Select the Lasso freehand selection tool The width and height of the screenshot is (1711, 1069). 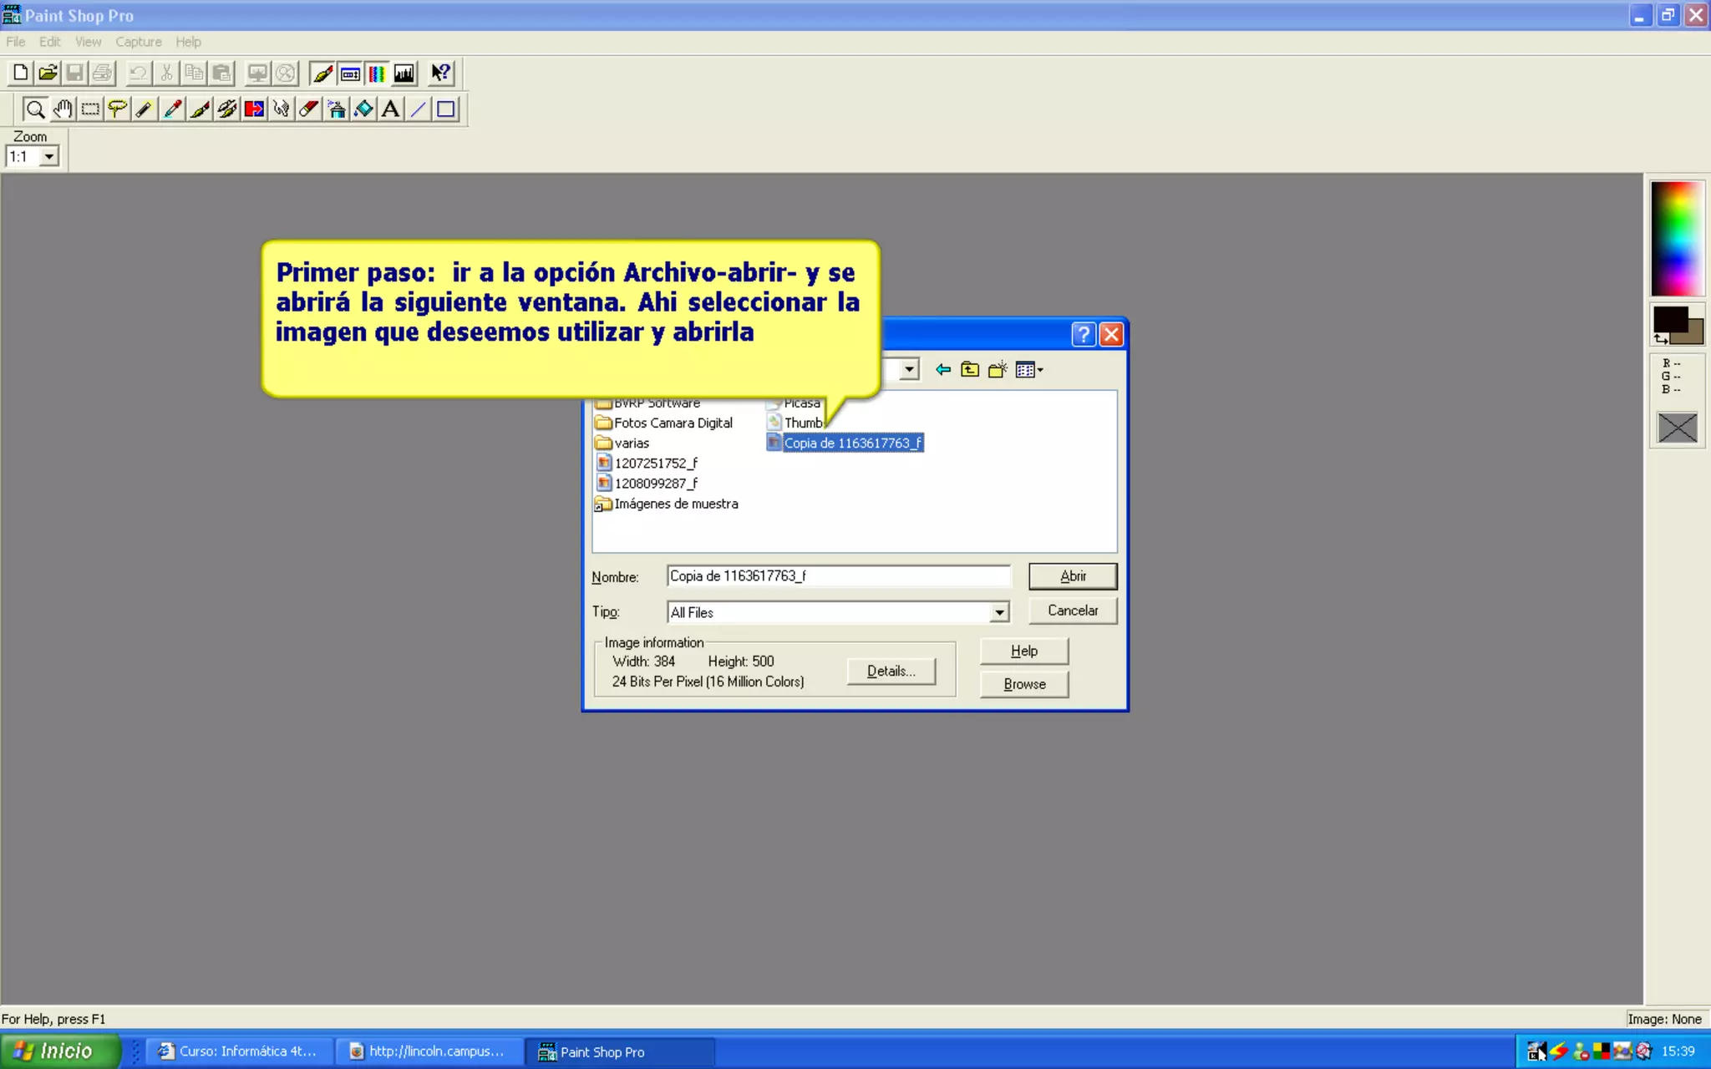coord(117,109)
